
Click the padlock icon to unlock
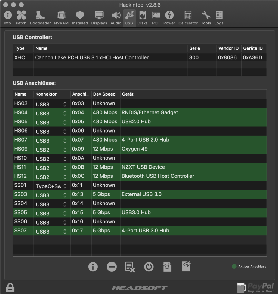[x=10, y=287]
